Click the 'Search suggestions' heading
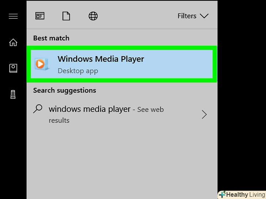This screenshot has width=266, height=199. [x=65, y=90]
